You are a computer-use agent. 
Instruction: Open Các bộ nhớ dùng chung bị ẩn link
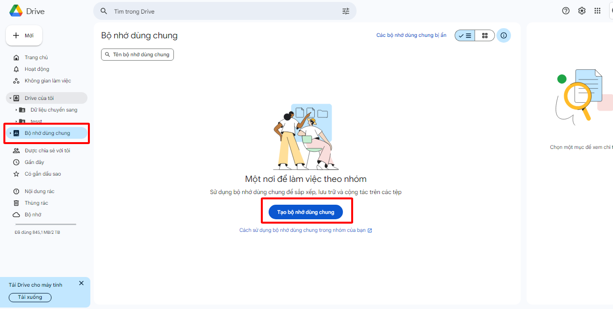point(411,35)
